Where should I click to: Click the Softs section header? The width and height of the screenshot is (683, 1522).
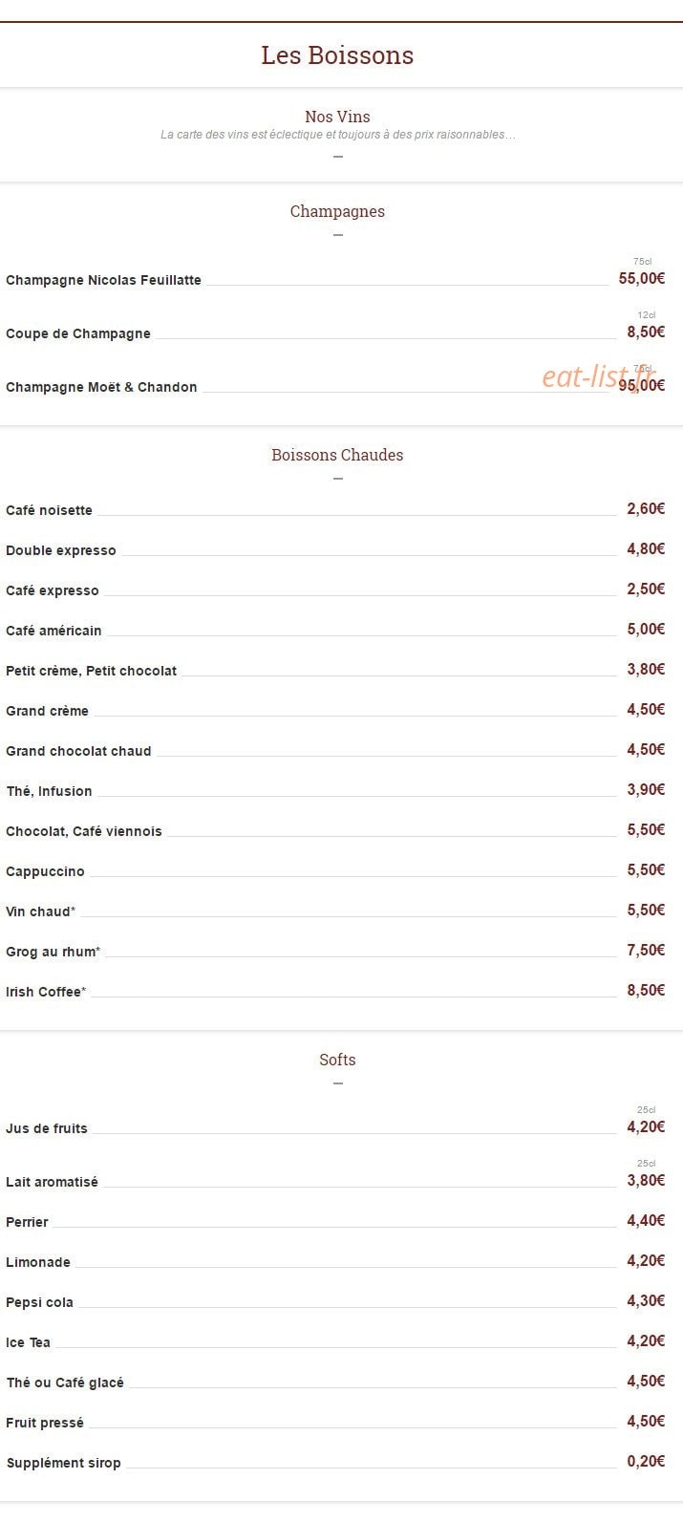pos(337,1060)
